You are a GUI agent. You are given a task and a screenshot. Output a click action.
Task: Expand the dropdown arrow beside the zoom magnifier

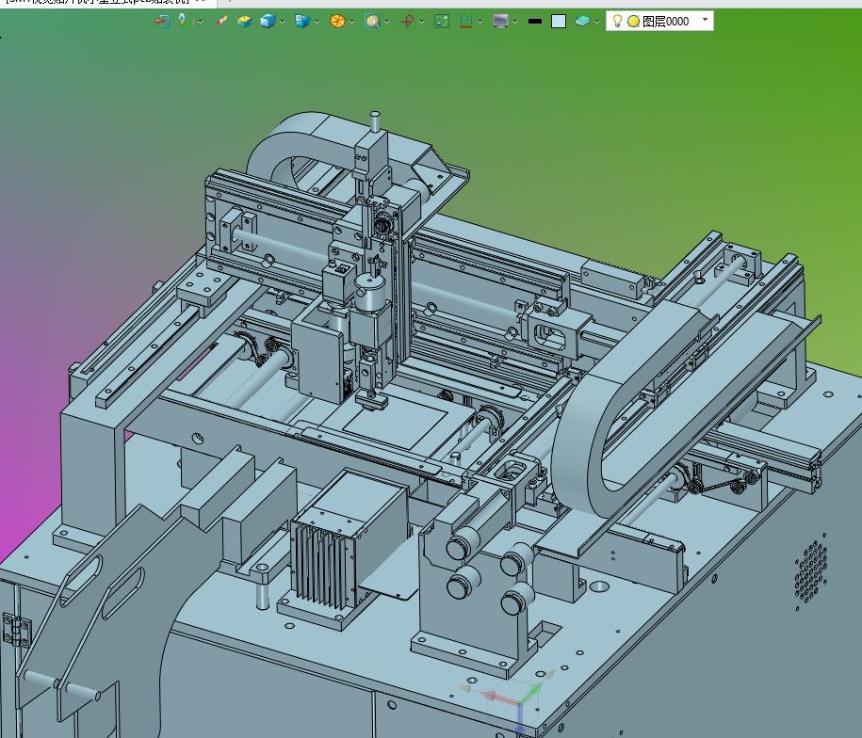387,22
